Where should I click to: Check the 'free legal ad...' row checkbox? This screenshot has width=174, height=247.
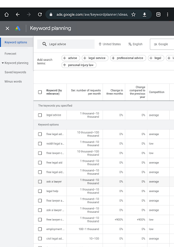click(40, 134)
